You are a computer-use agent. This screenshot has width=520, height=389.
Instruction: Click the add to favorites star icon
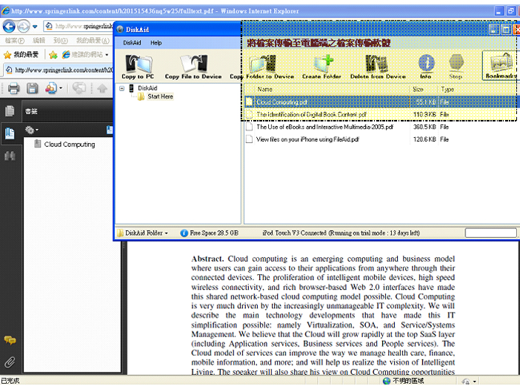coord(53,55)
